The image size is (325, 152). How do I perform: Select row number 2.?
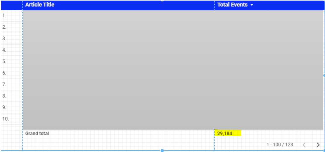click(4, 27)
